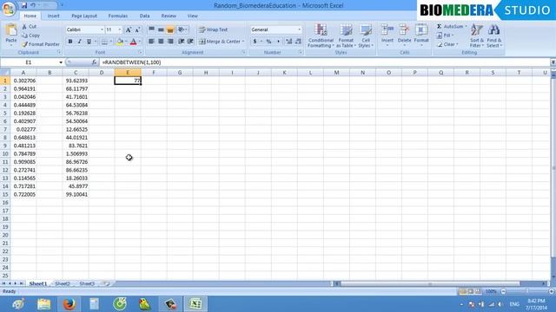Open the font size dropdown
556x312 pixels.
coord(120,29)
